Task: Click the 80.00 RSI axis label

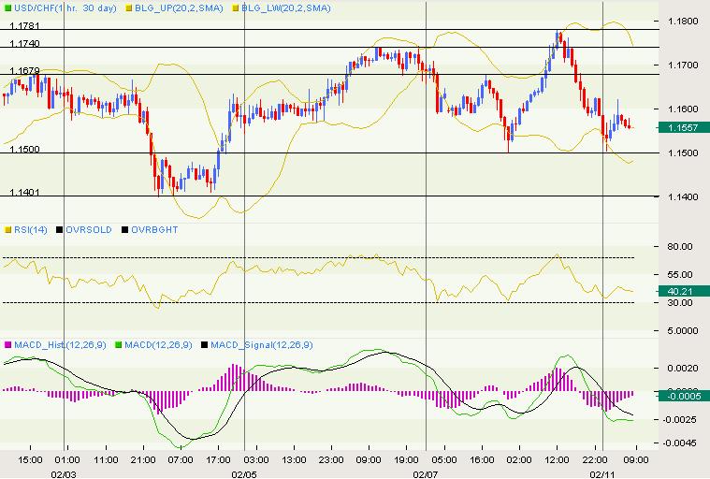Action: pos(680,246)
